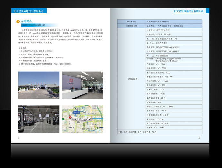Click the 公司简介 section heading
The height and width of the screenshot is (168, 222).
(26, 21)
